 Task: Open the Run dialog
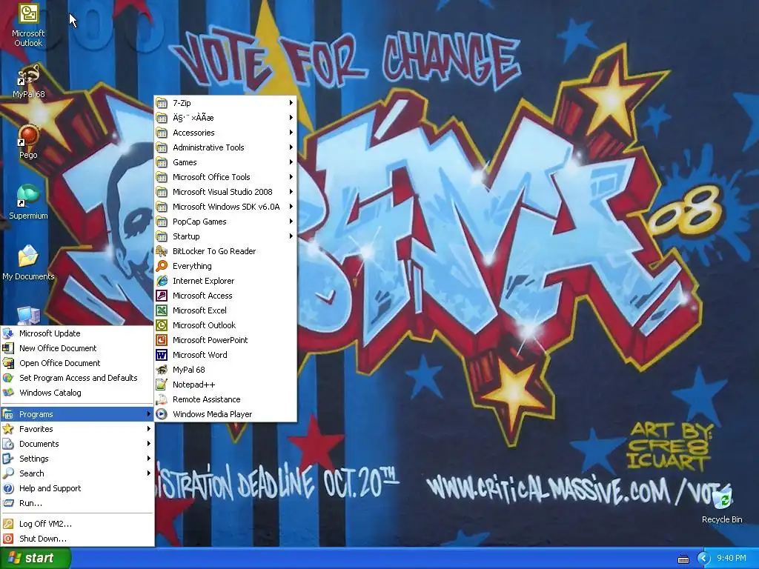click(x=77, y=503)
